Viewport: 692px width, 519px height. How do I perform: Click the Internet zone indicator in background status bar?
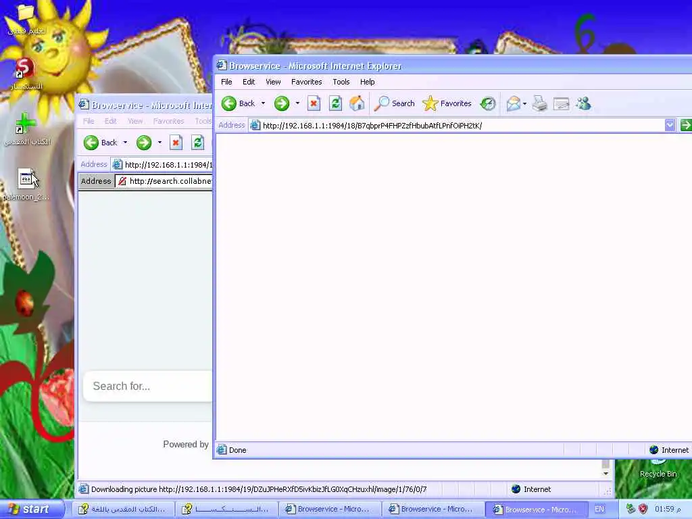(531, 489)
